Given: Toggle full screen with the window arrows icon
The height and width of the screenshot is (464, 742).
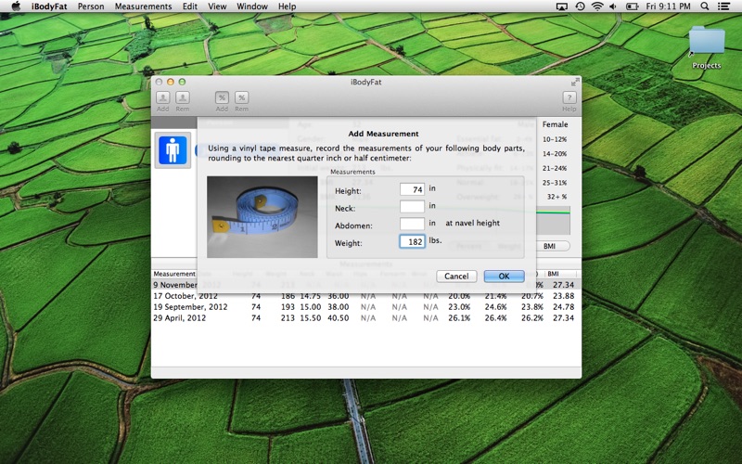Looking at the screenshot, I should 574,82.
